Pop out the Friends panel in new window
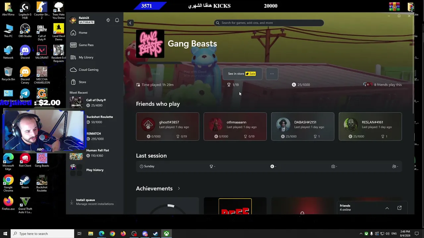Screen dimensions: 424x238 [399, 208]
